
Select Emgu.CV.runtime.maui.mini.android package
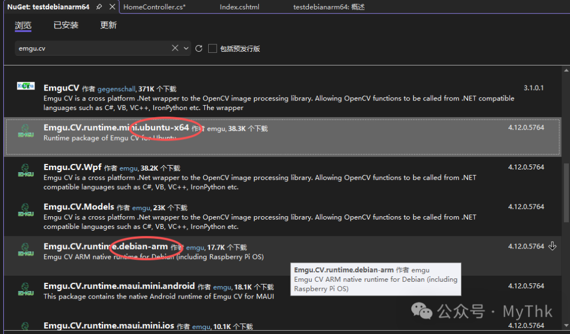(282, 296)
